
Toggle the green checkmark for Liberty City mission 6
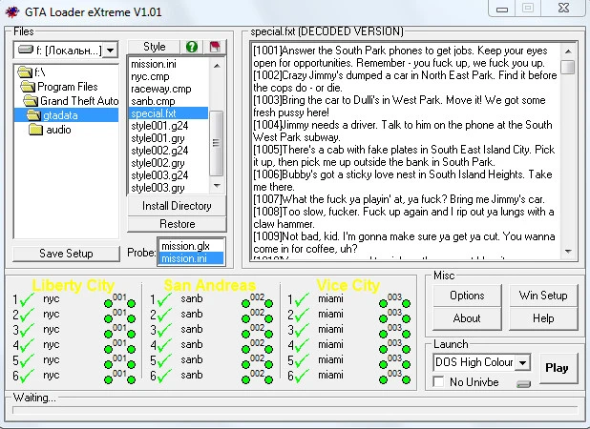[x=27, y=376]
